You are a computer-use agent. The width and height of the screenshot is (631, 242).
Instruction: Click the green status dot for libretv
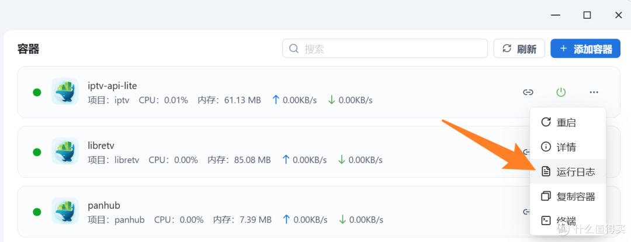click(x=37, y=152)
